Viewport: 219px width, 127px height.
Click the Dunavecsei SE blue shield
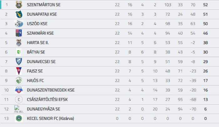19,61
